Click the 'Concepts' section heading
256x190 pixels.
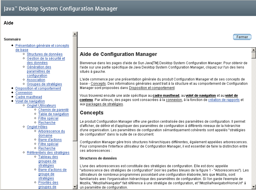click(x=92, y=113)
